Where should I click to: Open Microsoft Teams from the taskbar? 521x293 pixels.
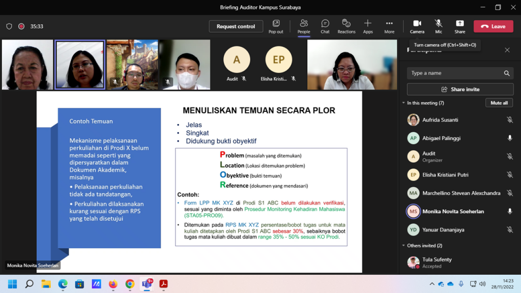tap(147, 284)
